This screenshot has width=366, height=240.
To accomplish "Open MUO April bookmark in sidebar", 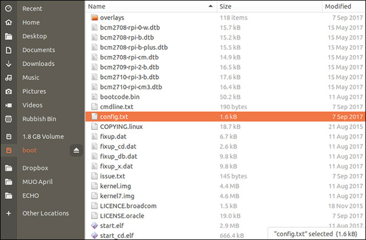I will pos(38,182).
